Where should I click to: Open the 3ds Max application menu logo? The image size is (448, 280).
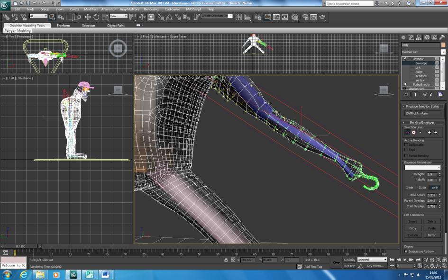coord(5,5)
